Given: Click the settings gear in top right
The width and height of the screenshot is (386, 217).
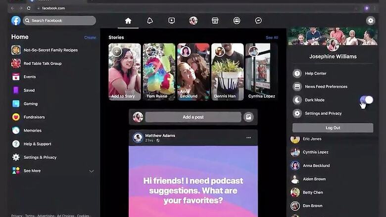Looking at the screenshot, I should click(x=371, y=21).
